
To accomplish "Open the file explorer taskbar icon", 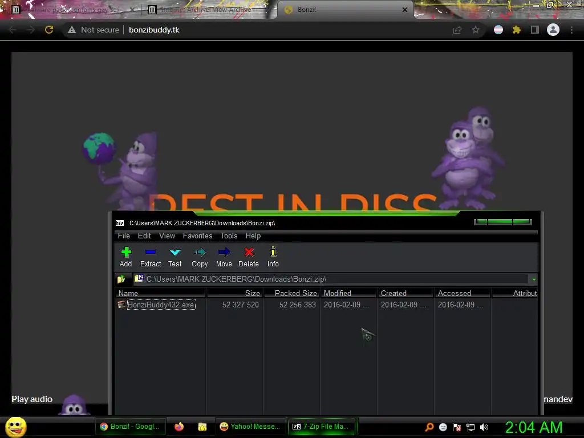I will point(202,427).
